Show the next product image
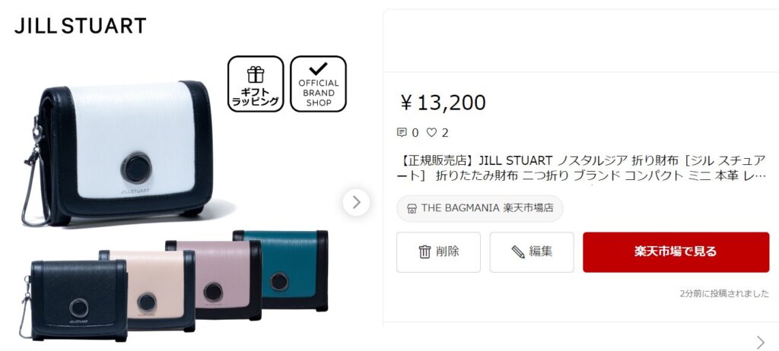Viewport: 779px width, 351px height. (356, 202)
